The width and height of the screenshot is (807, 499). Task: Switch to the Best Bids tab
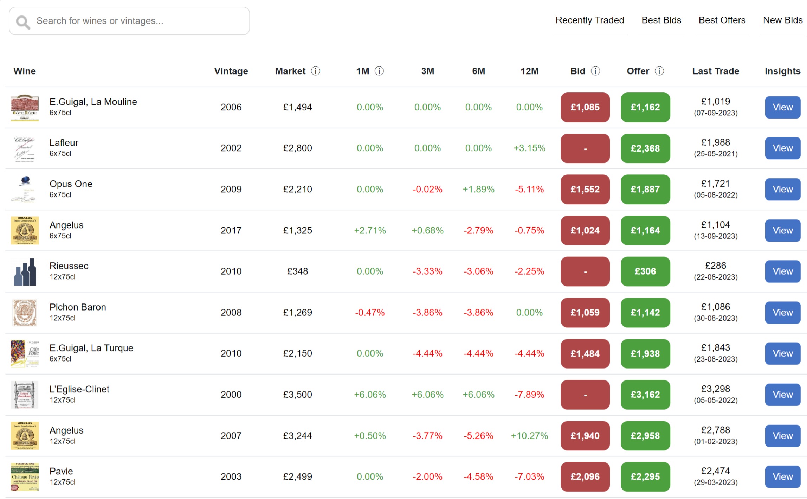click(x=661, y=20)
